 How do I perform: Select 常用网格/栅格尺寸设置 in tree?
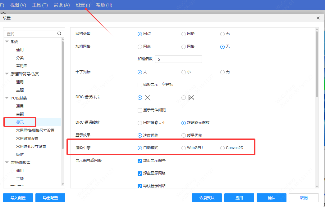point(35,130)
